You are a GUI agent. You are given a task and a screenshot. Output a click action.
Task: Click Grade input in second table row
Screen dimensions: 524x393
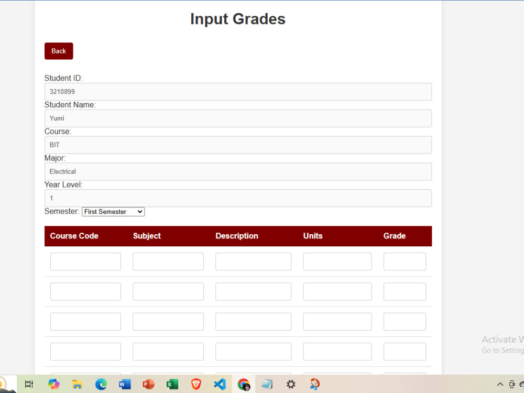(x=405, y=291)
